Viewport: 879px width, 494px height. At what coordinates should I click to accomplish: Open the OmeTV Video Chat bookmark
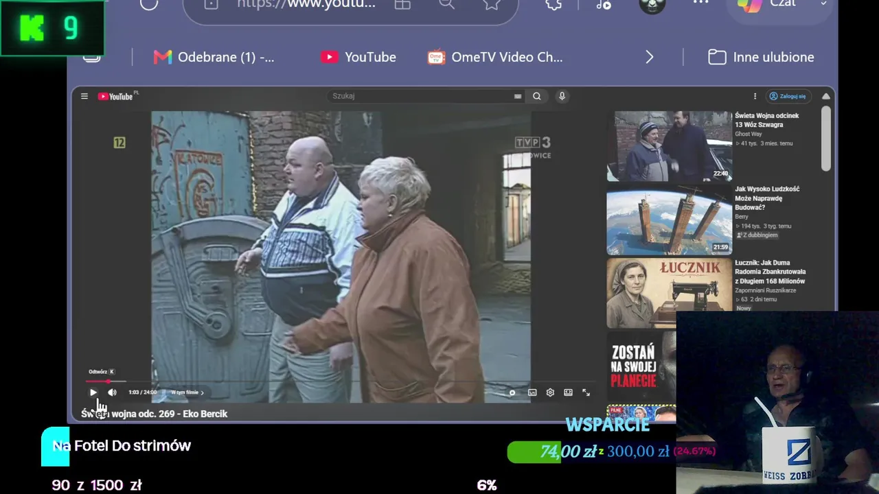coord(495,57)
